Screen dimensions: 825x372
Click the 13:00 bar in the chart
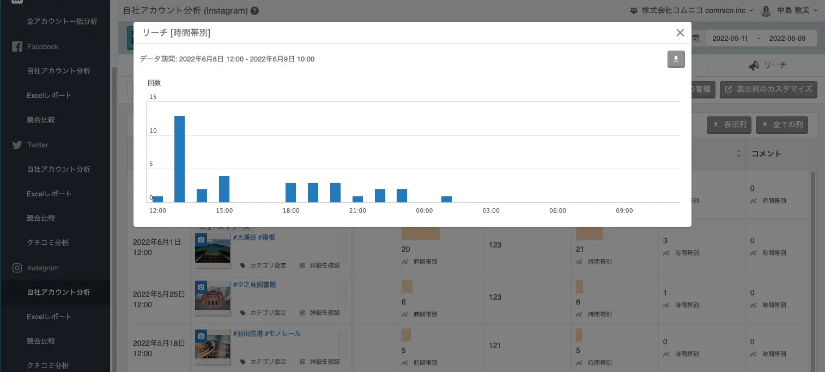pos(180,159)
